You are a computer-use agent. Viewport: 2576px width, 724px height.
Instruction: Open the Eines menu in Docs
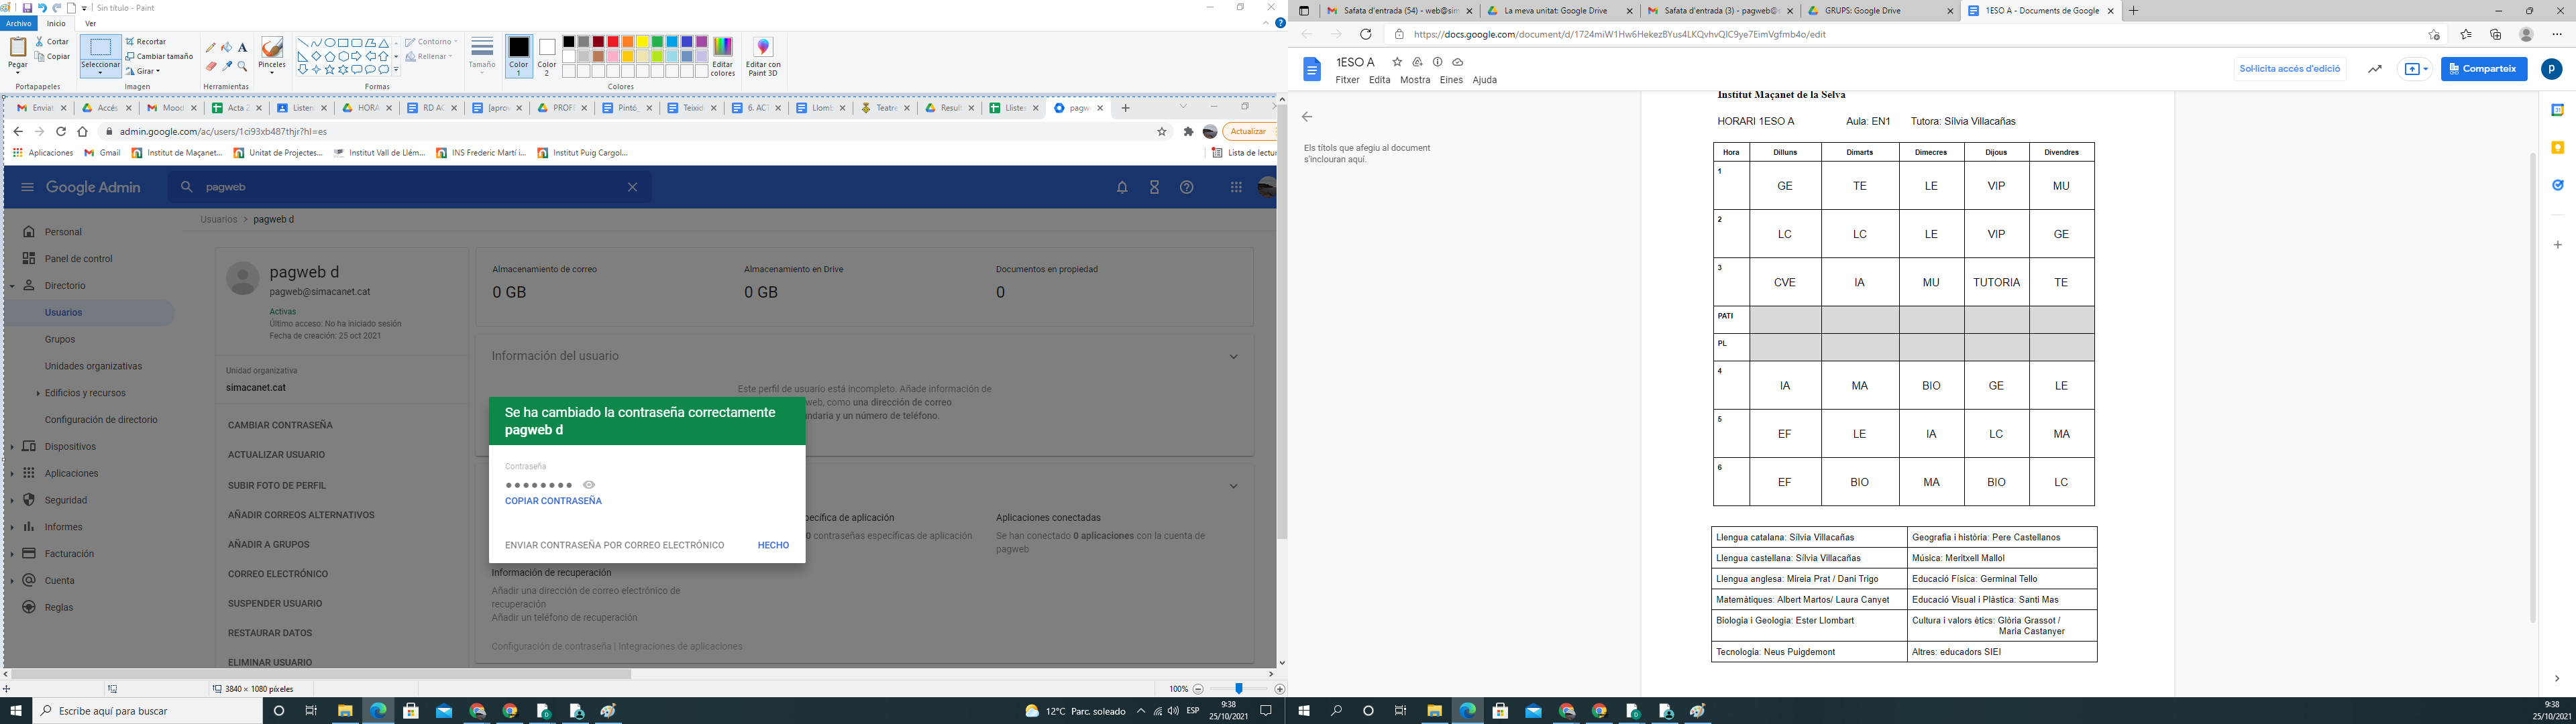[x=1451, y=80]
